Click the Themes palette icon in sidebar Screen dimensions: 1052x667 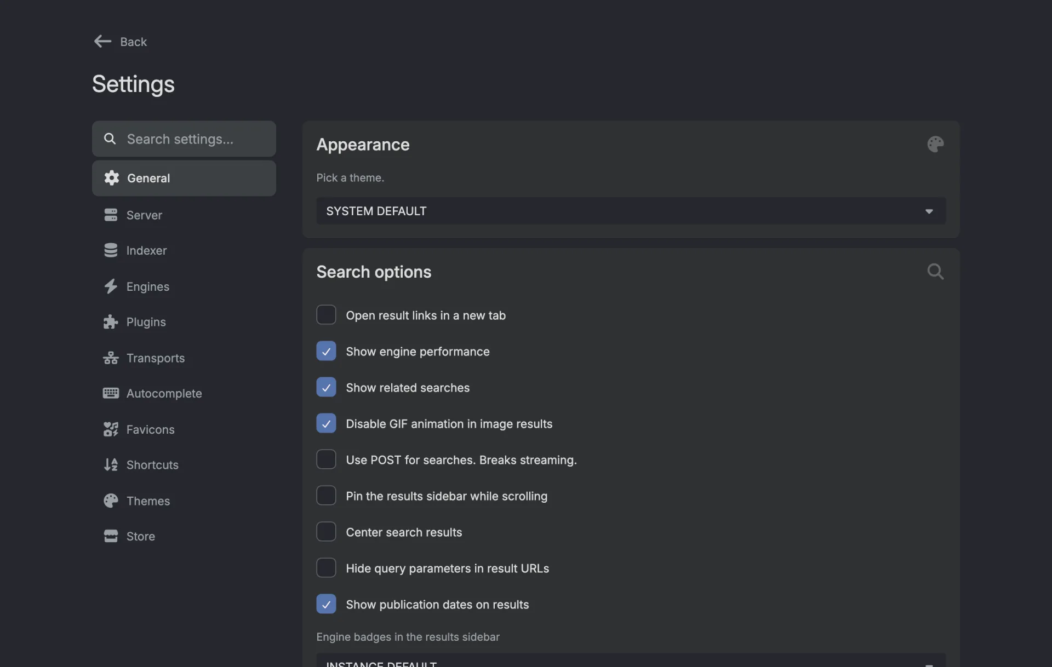[111, 501]
